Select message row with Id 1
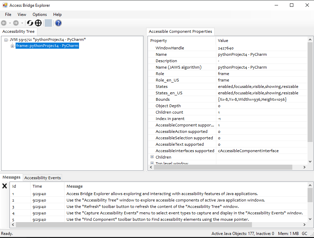 (159, 194)
